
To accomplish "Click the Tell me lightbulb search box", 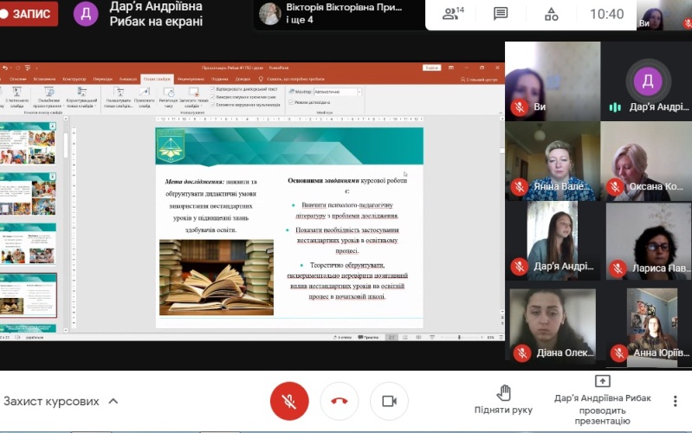I will pos(292,79).
